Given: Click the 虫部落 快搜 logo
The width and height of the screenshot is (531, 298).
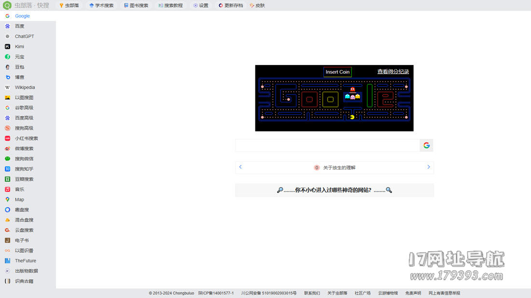Looking at the screenshot, I should [27, 5].
